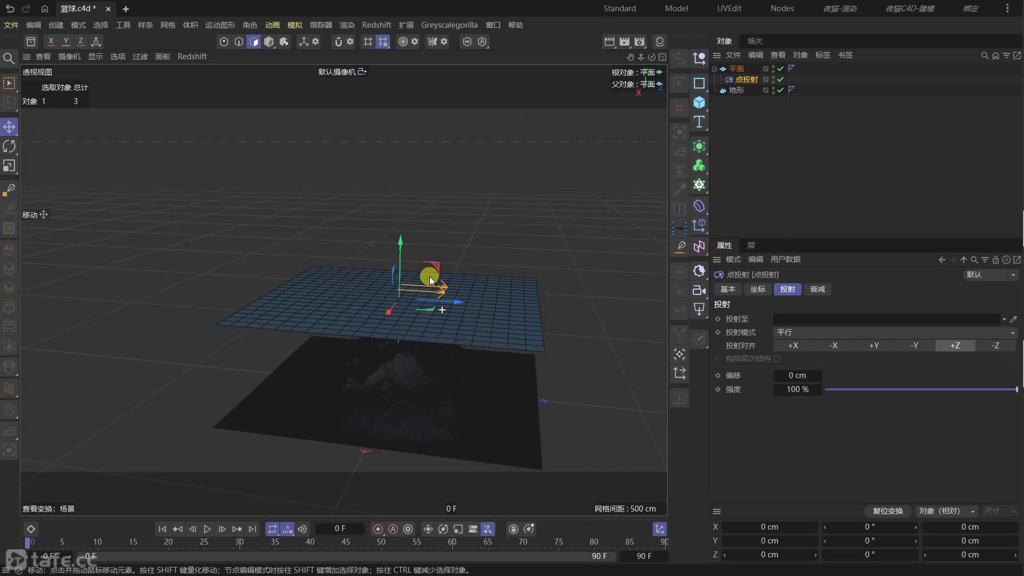Switch to the 场次 tab
The height and width of the screenshot is (576, 1024).
755,41
